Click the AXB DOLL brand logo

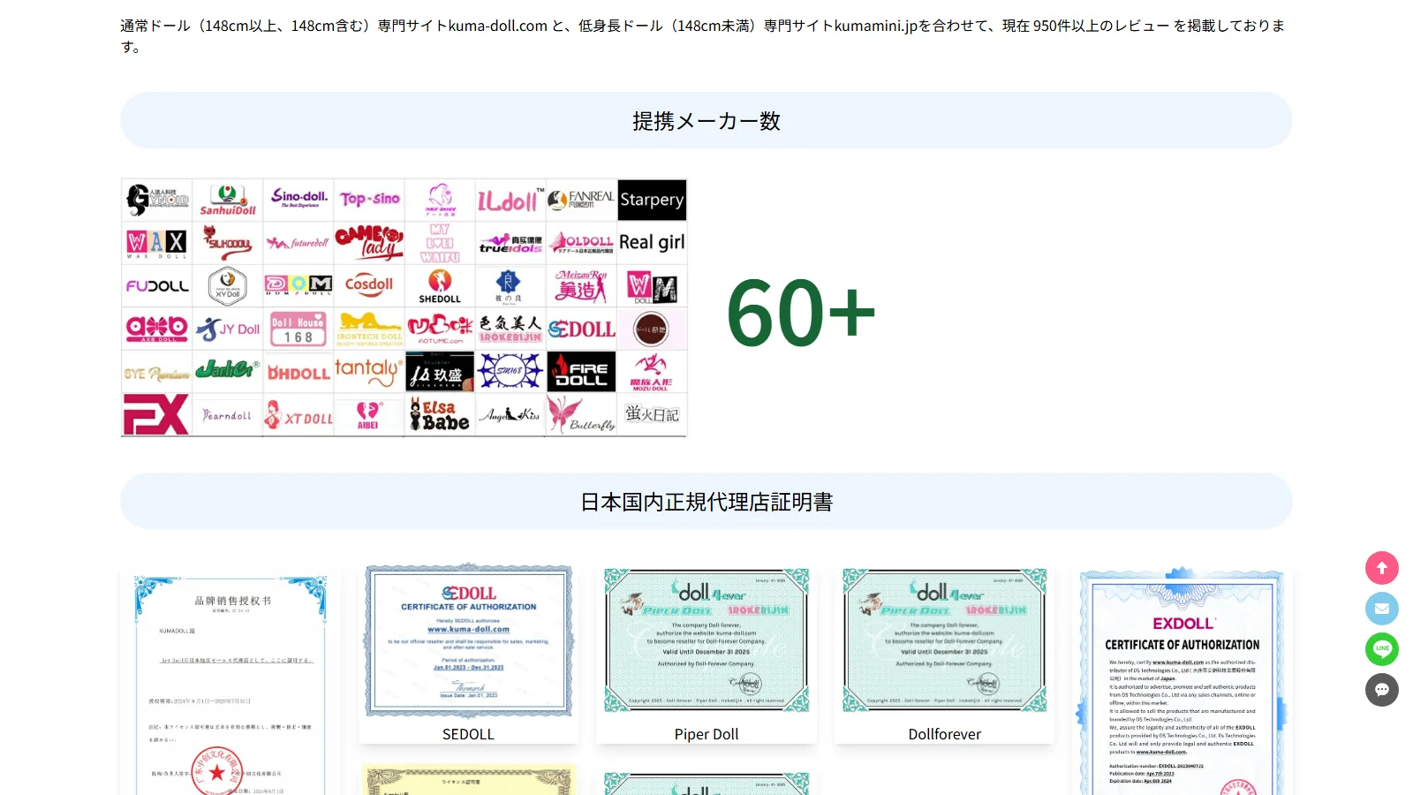click(x=156, y=329)
